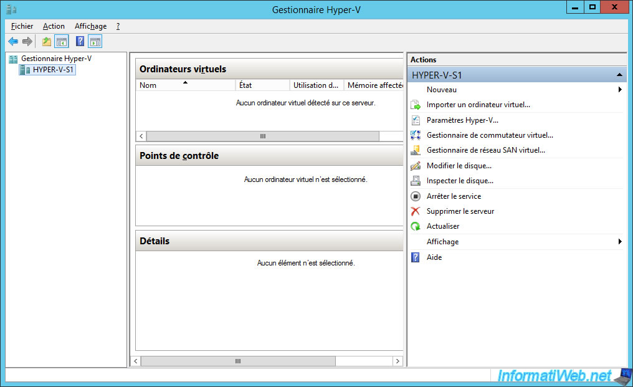Toggle the Action pane toolbar icon

click(x=95, y=41)
